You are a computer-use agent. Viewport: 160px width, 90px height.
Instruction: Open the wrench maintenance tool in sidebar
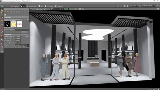coord(2,32)
